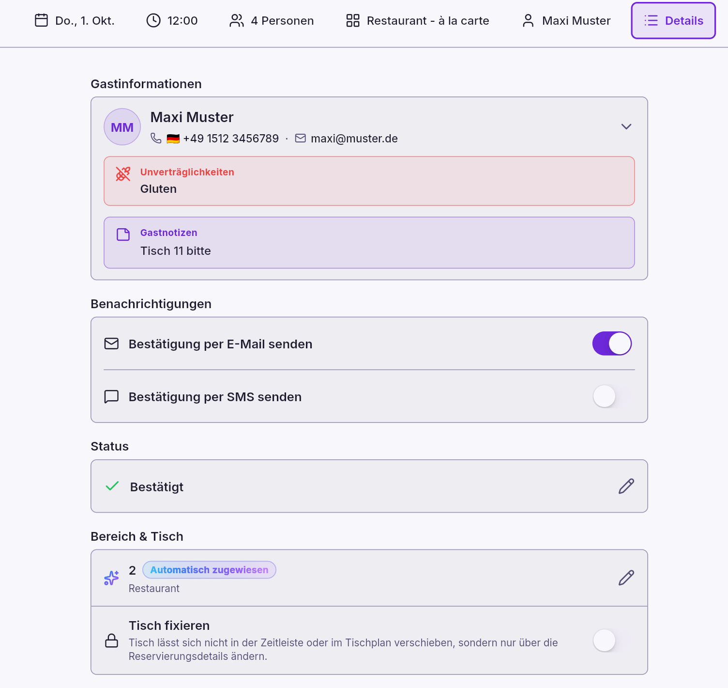The image size is (728, 688).
Task: Click the clock icon next to 12:00
Action: coord(153,20)
